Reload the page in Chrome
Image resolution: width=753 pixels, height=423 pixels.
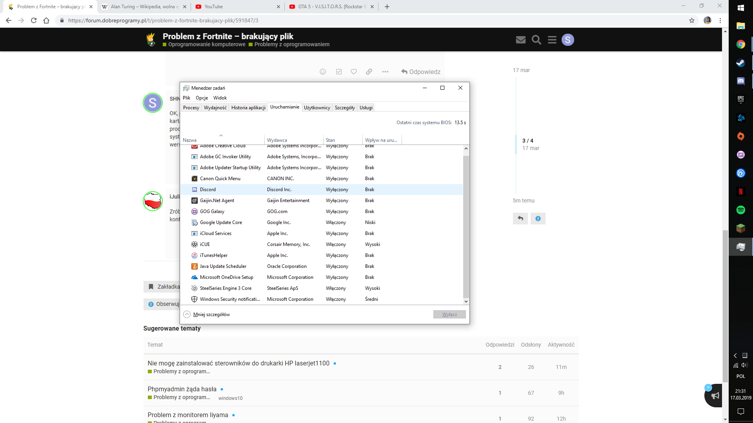coord(34,20)
